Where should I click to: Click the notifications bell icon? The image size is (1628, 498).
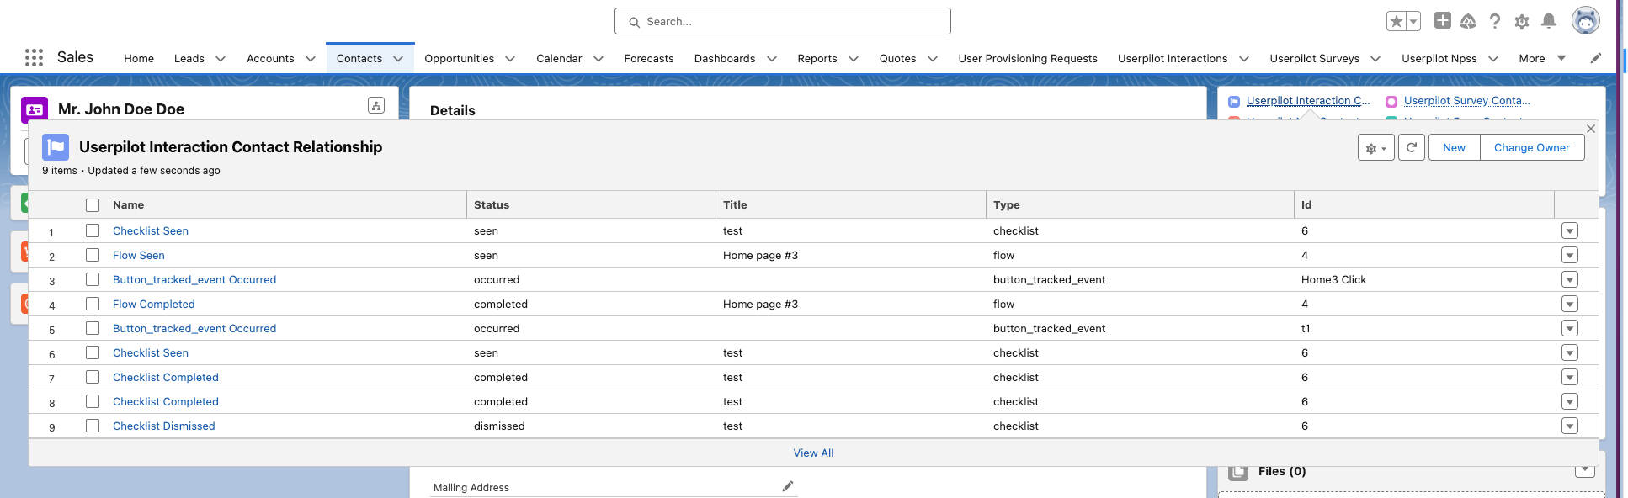(1548, 21)
